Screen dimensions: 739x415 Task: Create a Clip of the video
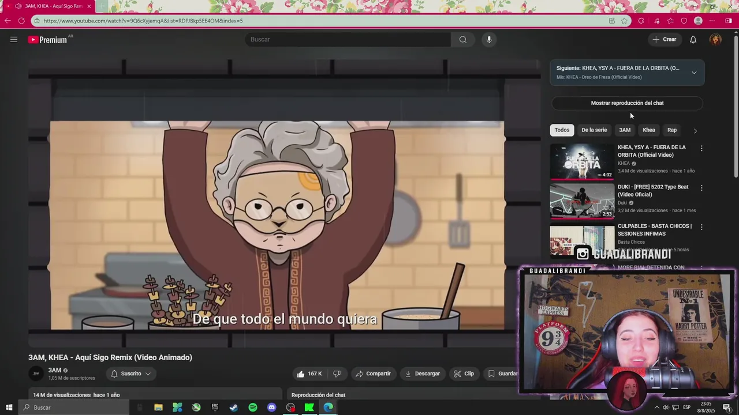pyautogui.click(x=464, y=373)
